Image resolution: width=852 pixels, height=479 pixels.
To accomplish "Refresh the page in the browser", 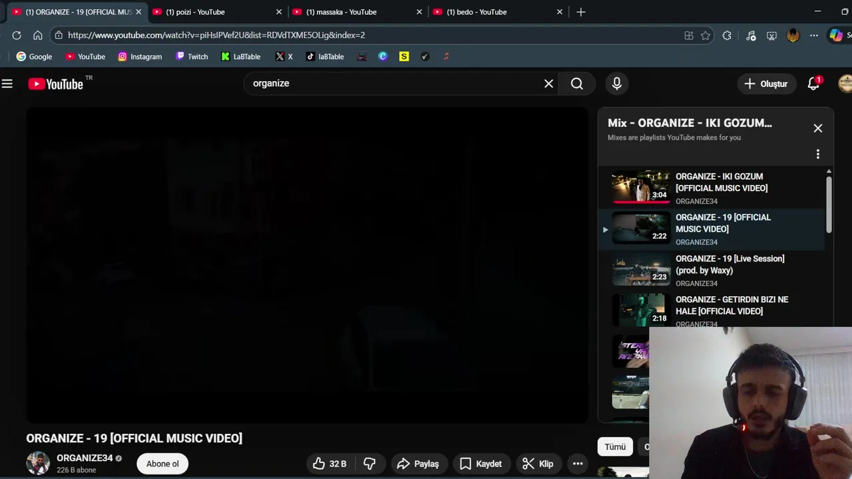I will (17, 35).
